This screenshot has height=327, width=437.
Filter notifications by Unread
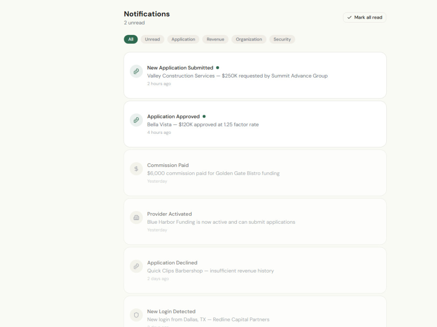tap(153, 39)
